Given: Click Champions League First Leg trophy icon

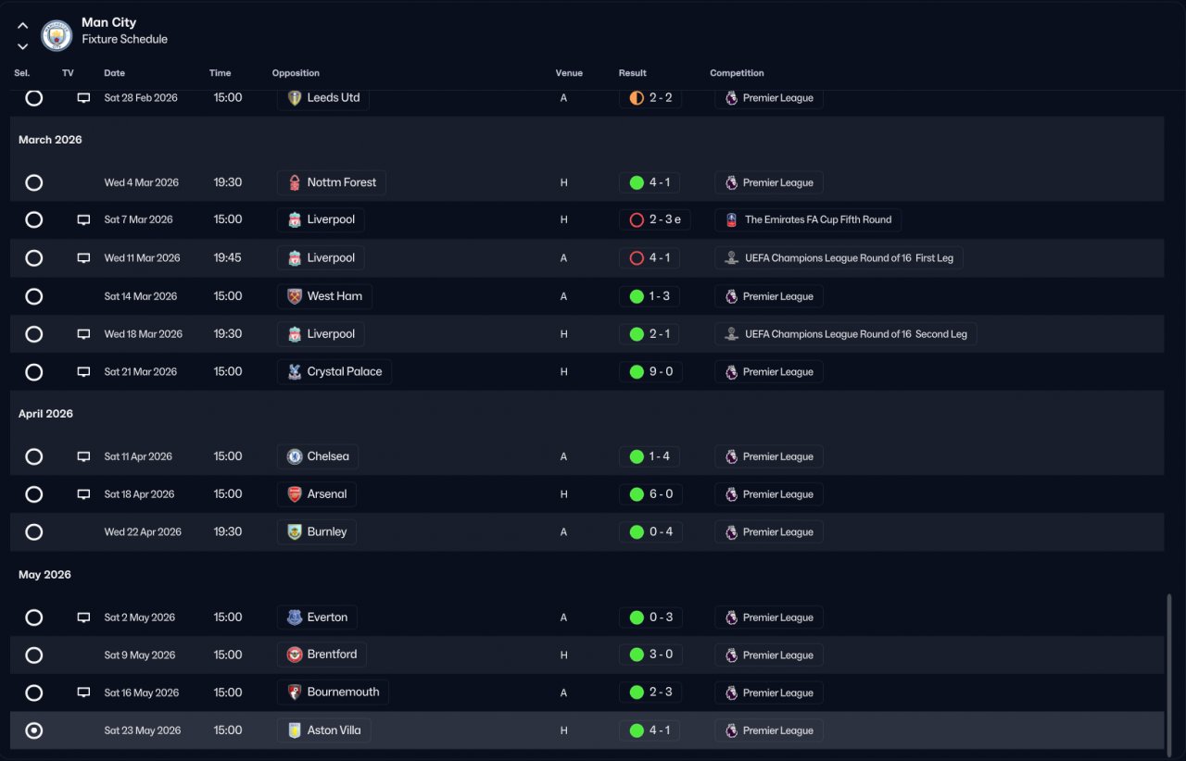Looking at the screenshot, I should (731, 258).
